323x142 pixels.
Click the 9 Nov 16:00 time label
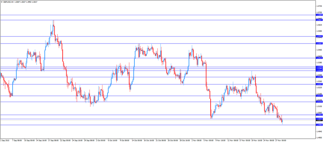pyautogui.click(x=220, y=141)
